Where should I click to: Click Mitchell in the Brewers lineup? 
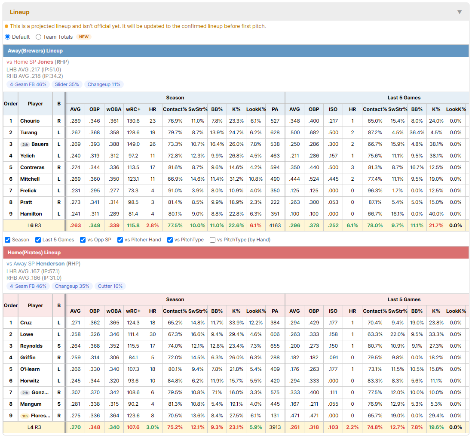coord(30,179)
